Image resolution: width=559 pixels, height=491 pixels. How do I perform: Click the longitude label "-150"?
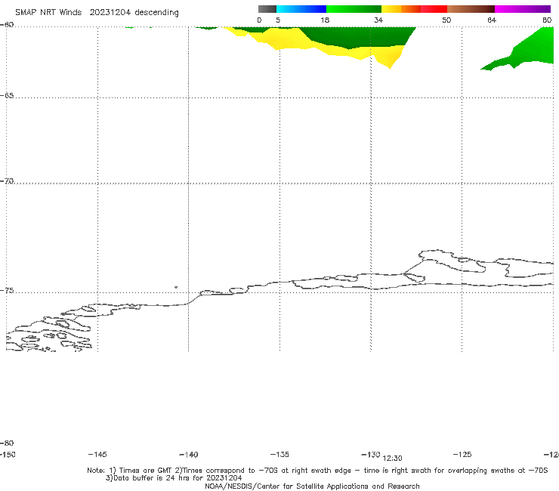click(x=8, y=454)
